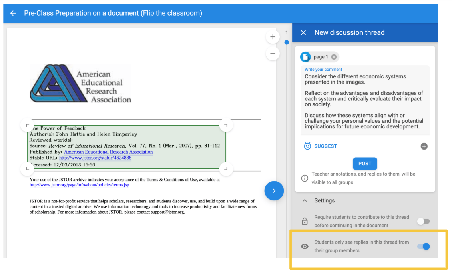Click the Suggest robot icon
The height and width of the screenshot is (274, 452).
pos(307,146)
